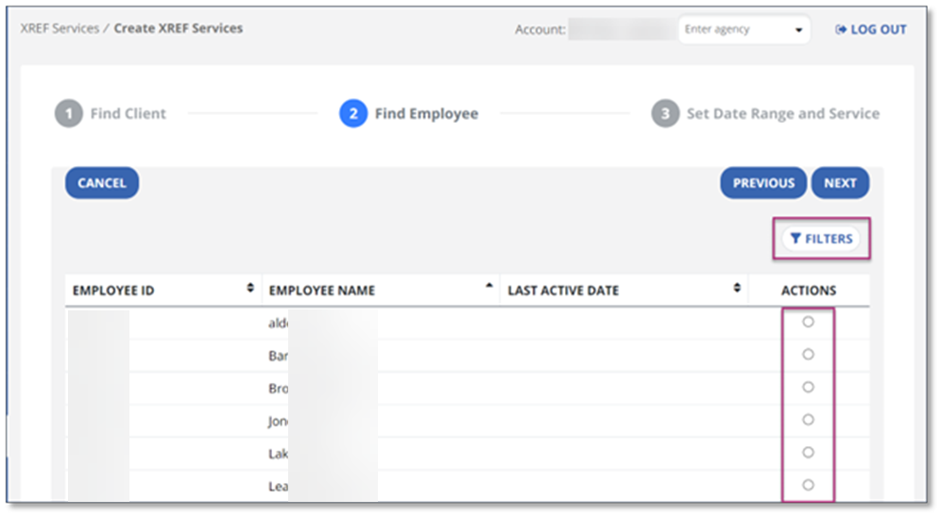Sort by Employee Name column arrow
This screenshot has height=516, width=942.
tap(489, 287)
